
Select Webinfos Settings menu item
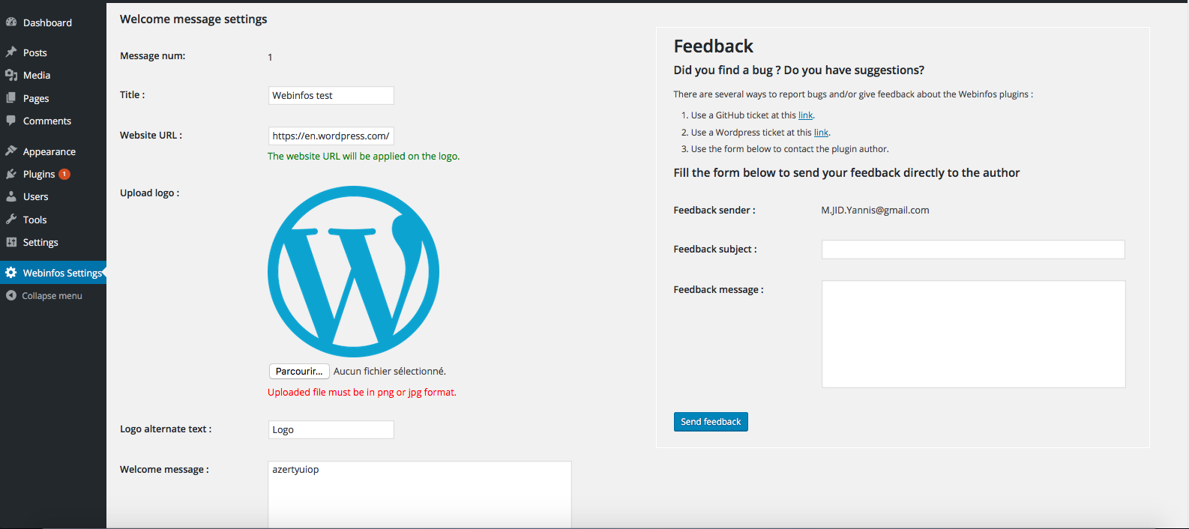pyautogui.click(x=53, y=273)
